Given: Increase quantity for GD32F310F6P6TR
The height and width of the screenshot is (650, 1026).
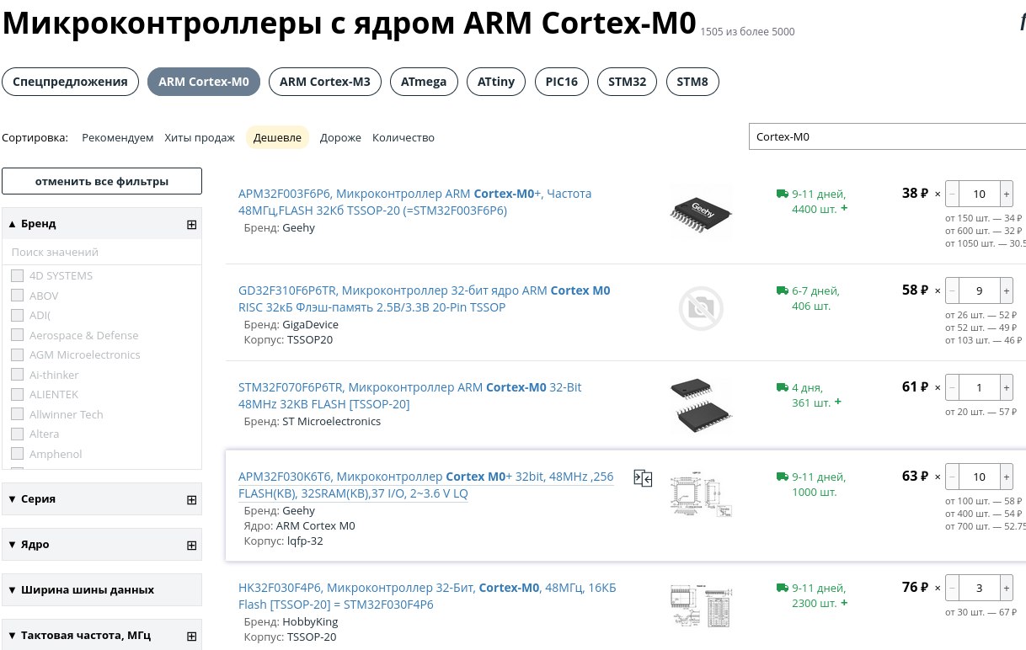Looking at the screenshot, I should click(1006, 290).
